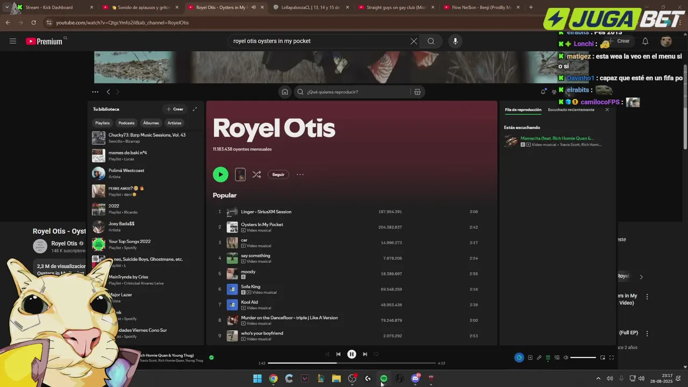This screenshot has width=688, height=387.
Task: Open the Windows Start menu
Action: (x=257, y=378)
